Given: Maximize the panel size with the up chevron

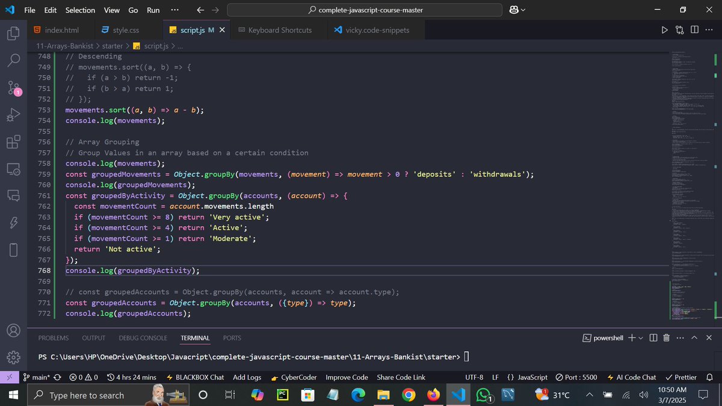Looking at the screenshot, I should [x=695, y=338].
